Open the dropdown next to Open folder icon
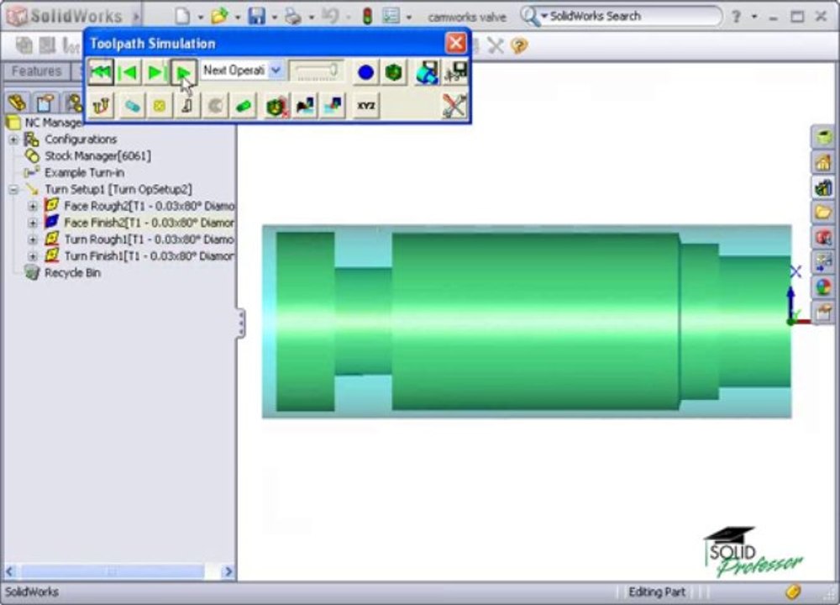The width and height of the screenshot is (840, 605). [238, 17]
